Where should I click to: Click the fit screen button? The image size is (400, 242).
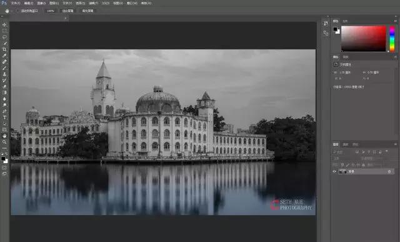(x=67, y=11)
